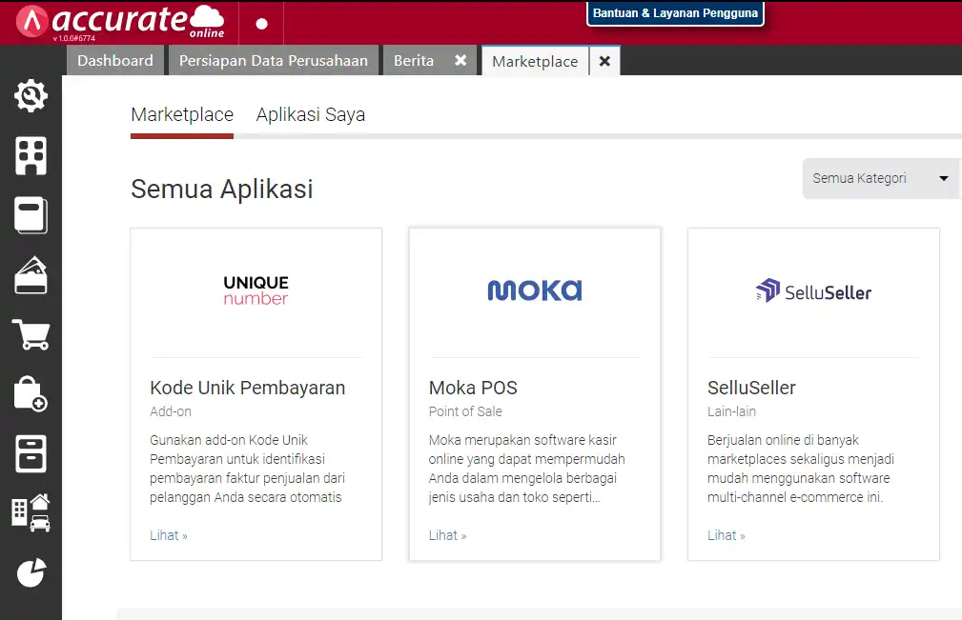Click the SelluSeller card title
Screen dimensions: 962x620
pyautogui.click(x=751, y=388)
